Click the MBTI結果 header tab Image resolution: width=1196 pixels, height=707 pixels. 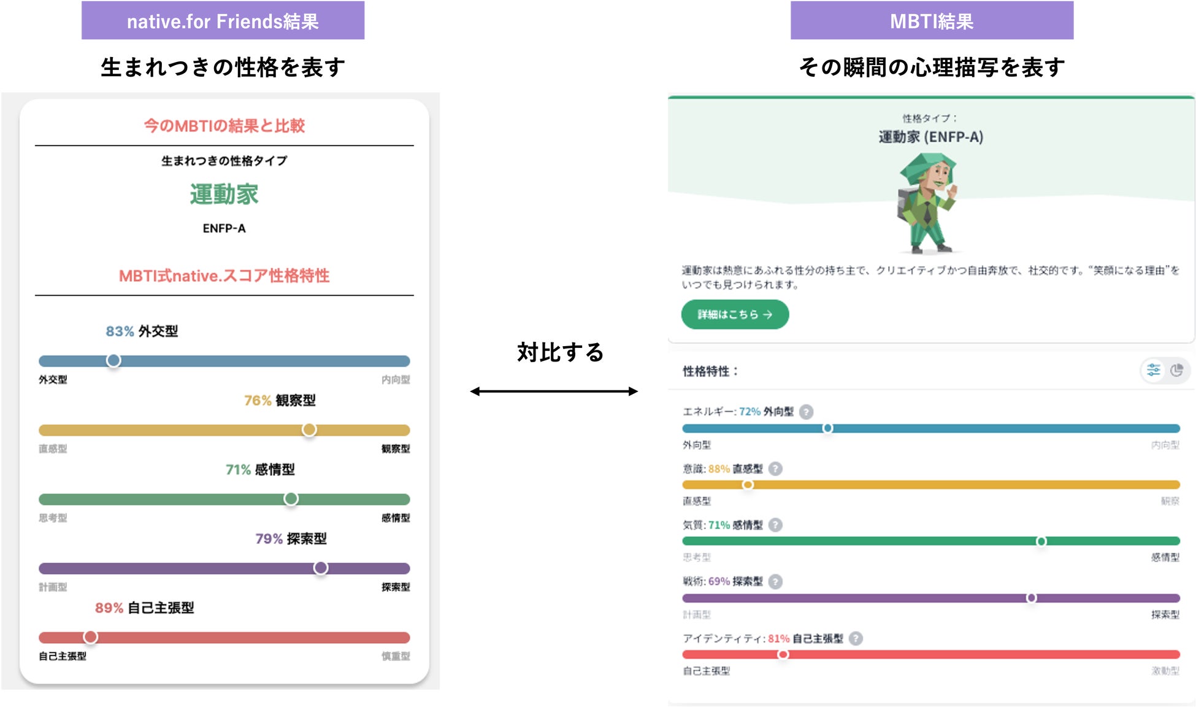(x=931, y=21)
